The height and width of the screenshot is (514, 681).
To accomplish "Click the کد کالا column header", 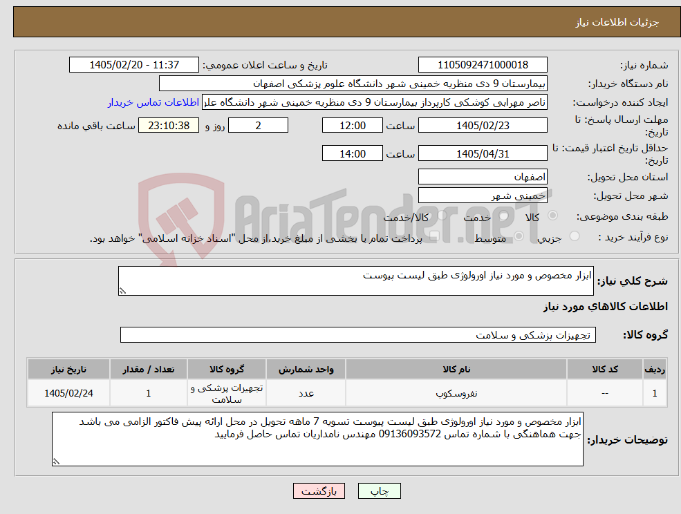I will (x=605, y=369).
